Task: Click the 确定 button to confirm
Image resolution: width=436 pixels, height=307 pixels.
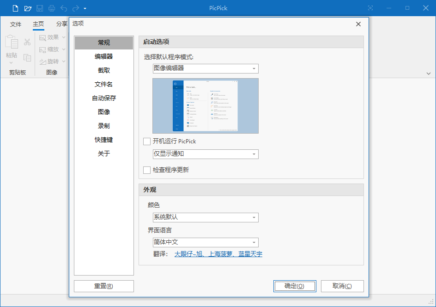Action: 295,286
